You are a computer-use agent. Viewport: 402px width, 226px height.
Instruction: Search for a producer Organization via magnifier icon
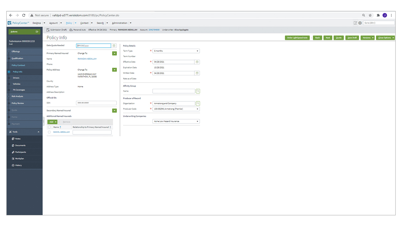point(198,103)
